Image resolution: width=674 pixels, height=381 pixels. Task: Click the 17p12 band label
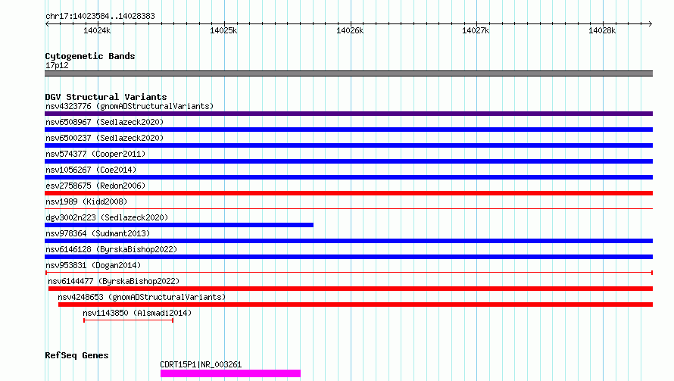[x=57, y=65]
